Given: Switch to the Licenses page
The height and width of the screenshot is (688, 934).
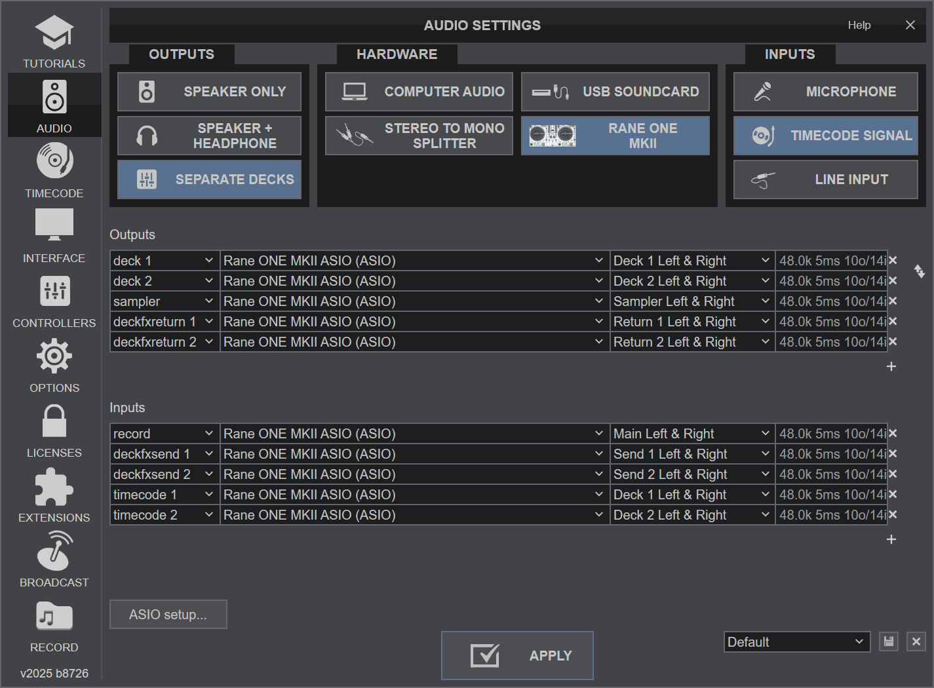Looking at the screenshot, I should pos(54,430).
